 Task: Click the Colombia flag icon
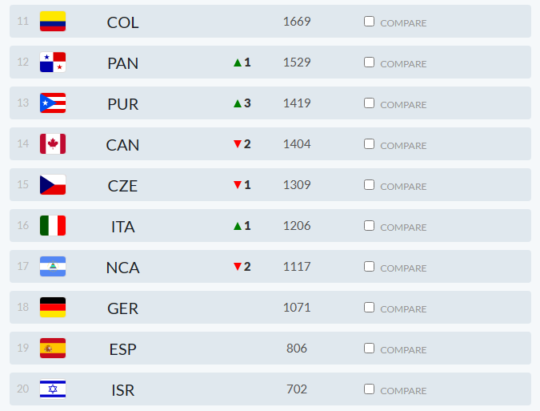[53, 22]
